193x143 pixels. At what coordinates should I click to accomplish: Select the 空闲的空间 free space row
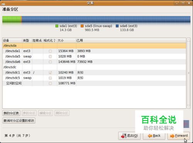pyautogui.click(x=94, y=83)
